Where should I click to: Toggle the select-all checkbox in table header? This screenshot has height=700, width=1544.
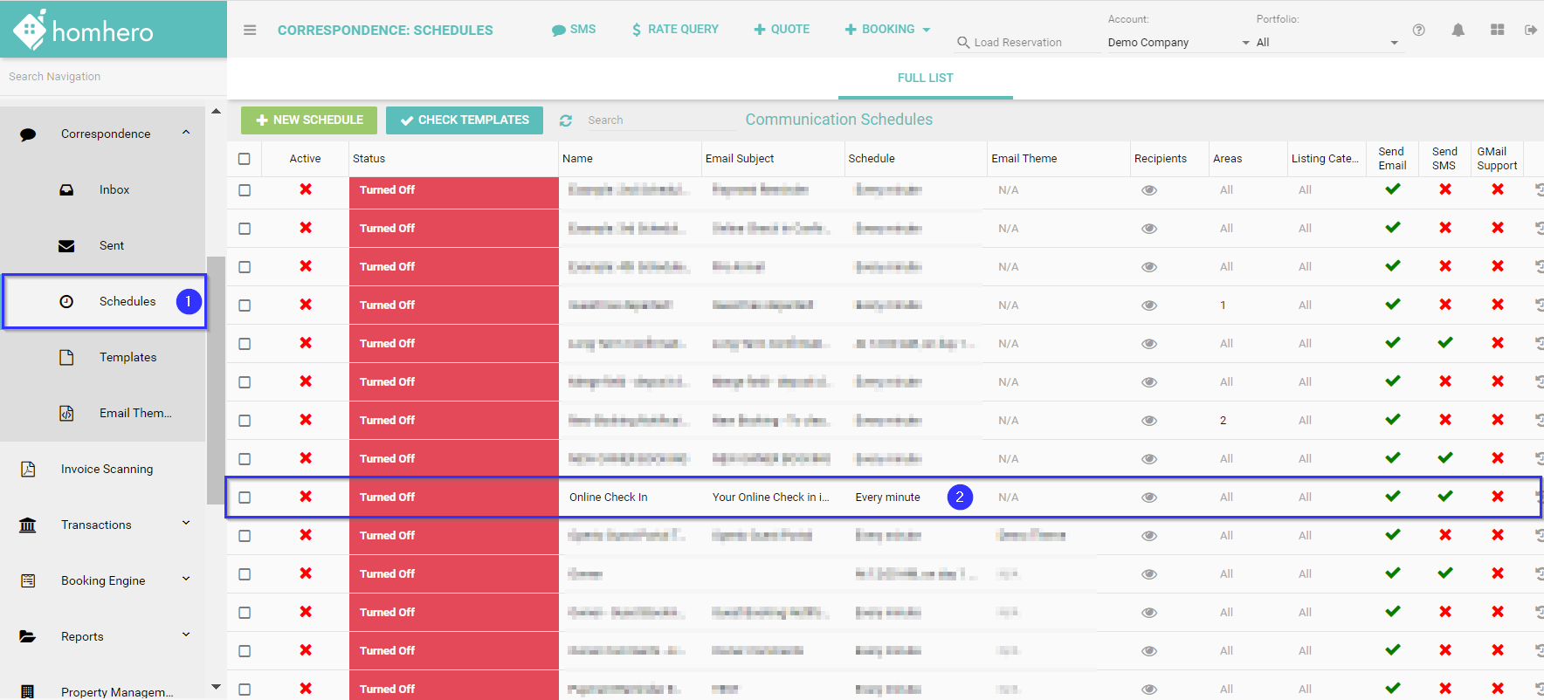[245, 159]
